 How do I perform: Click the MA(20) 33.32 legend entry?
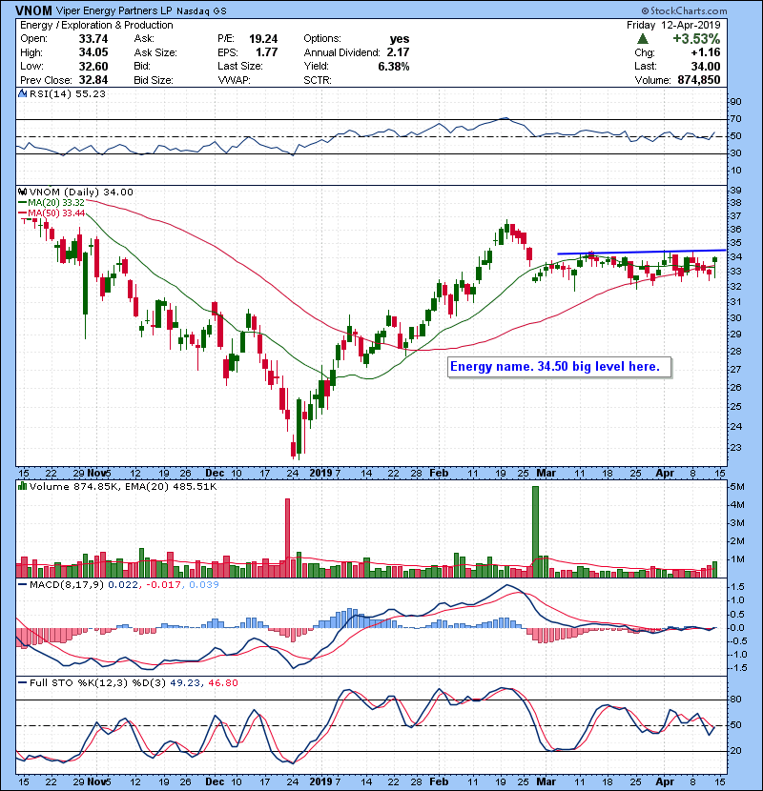[x=52, y=203]
